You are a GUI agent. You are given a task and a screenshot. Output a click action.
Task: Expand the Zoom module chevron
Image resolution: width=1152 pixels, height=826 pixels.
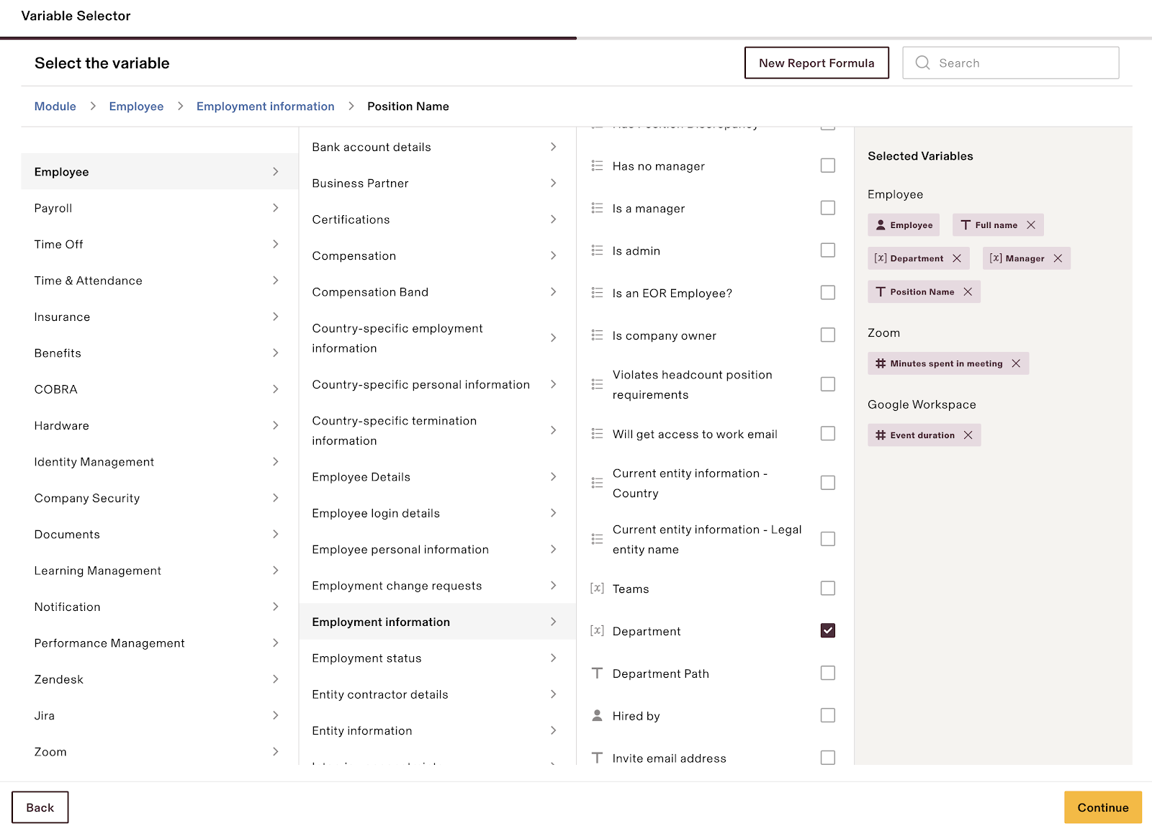276,751
